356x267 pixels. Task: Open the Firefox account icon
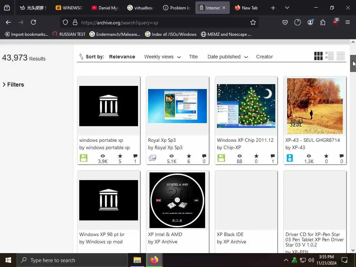310,22
